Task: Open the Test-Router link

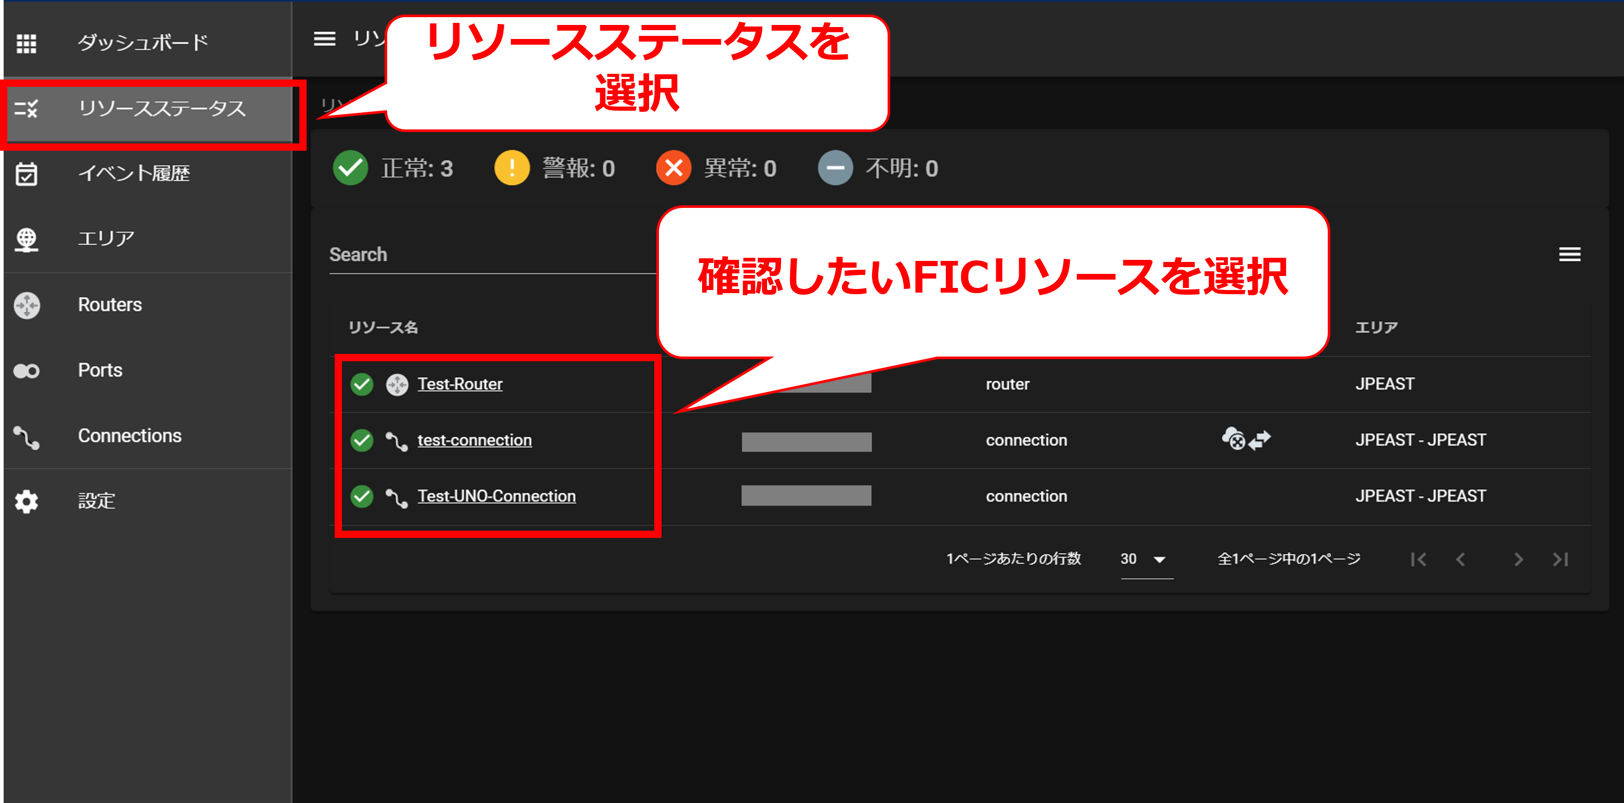Action: click(x=459, y=384)
